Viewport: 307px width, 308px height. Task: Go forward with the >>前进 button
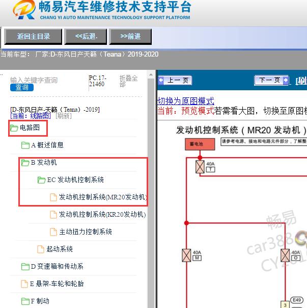130,37
